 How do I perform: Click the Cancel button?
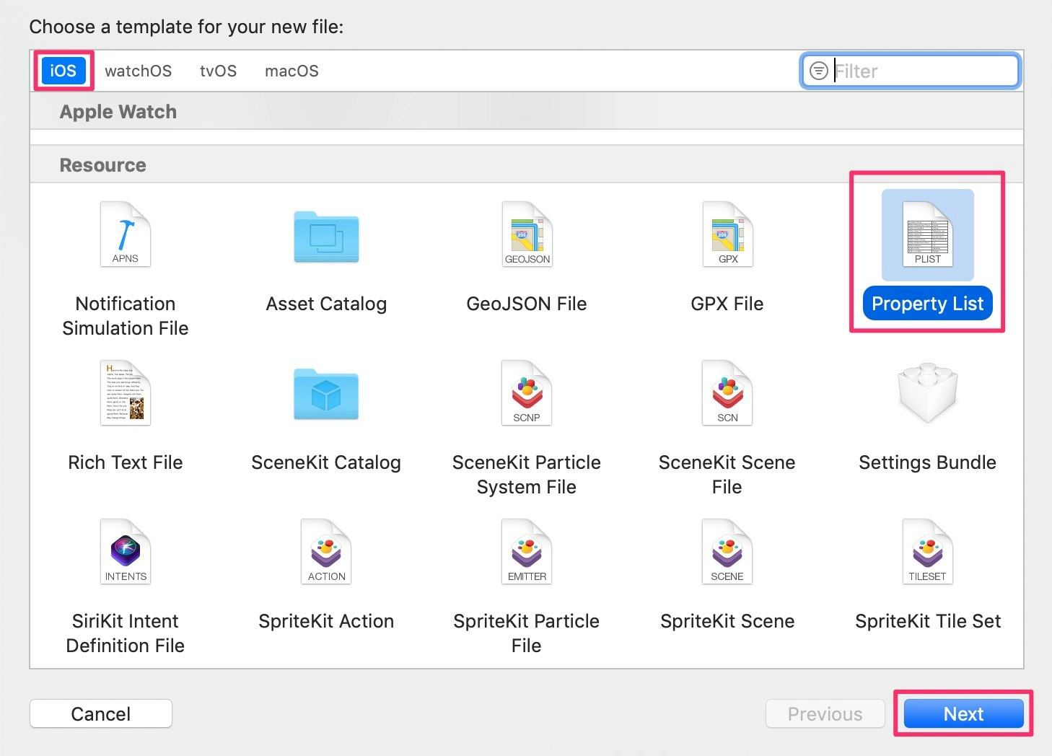tap(101, 713)
